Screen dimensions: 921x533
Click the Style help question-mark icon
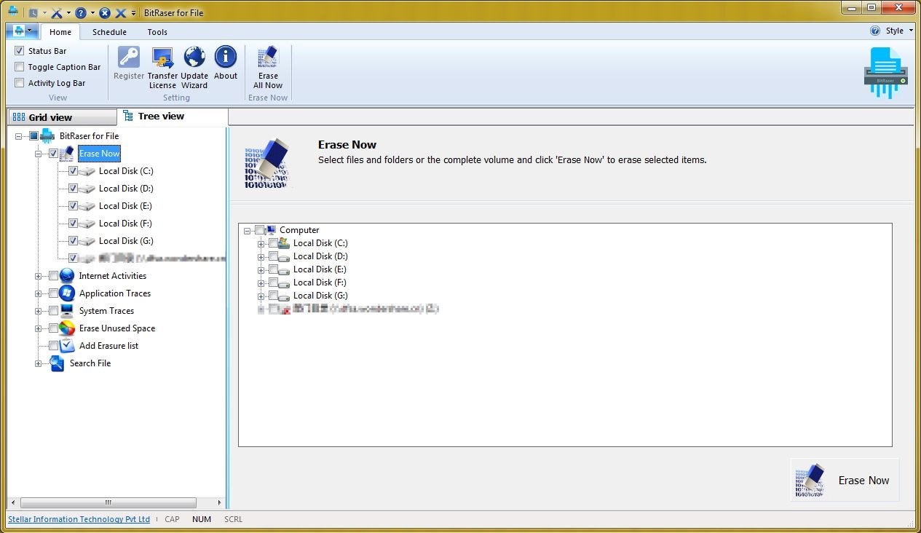click(x=875, y=31)
